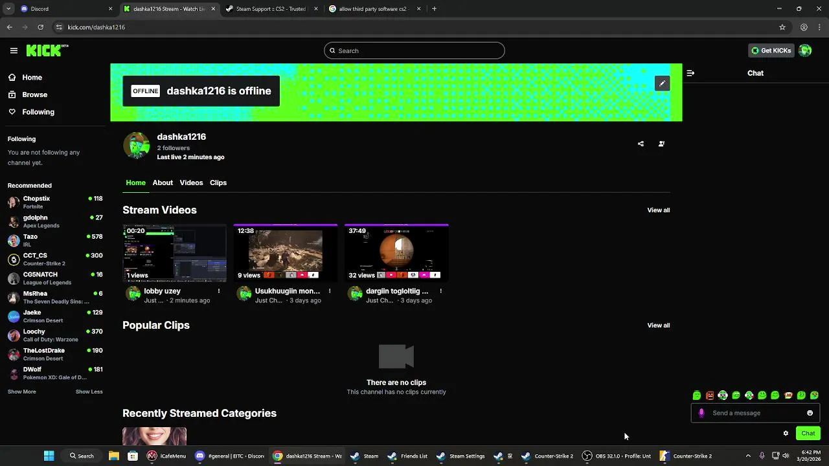Open OBS from the taskbar

click(x=617, y=456)
